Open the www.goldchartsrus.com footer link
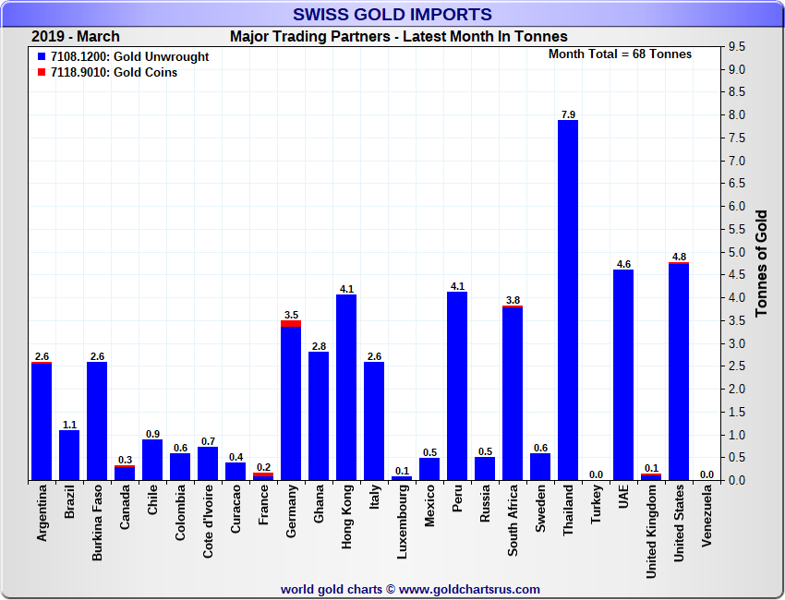Screen dimensions: 785x600 pyautogui.click(x=469, y=589)
